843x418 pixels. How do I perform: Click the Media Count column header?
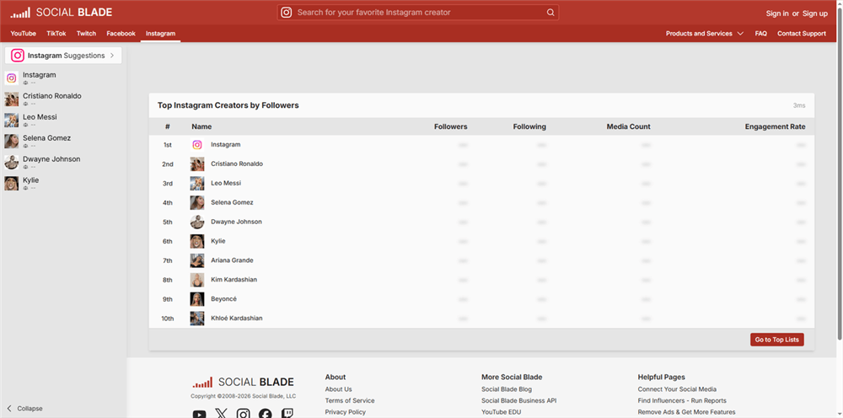pos(629,126)
